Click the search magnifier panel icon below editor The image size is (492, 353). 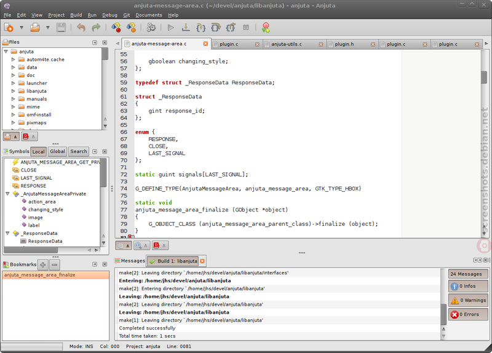(141, 245)
